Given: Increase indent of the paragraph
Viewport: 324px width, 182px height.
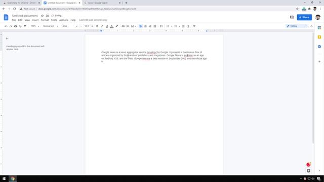Looking at the screenshot, I should (188, 26).
